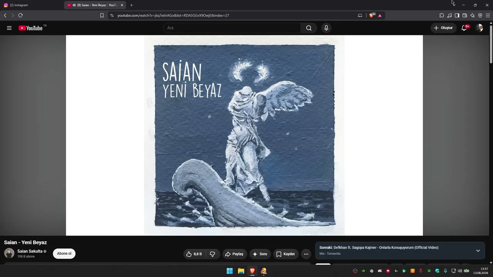Screen dimensions: 493x277
Task: Open the microphone tray icon
Action: pyautogui.click(x=445, y=271)
